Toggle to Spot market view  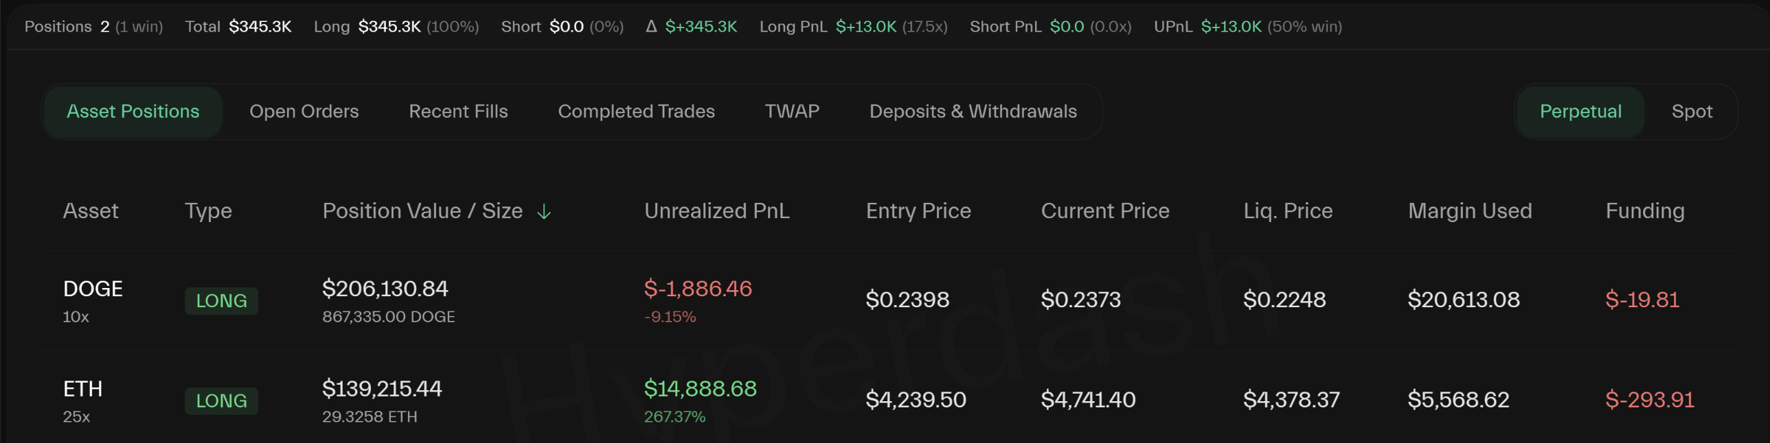tap(1691, 111)
